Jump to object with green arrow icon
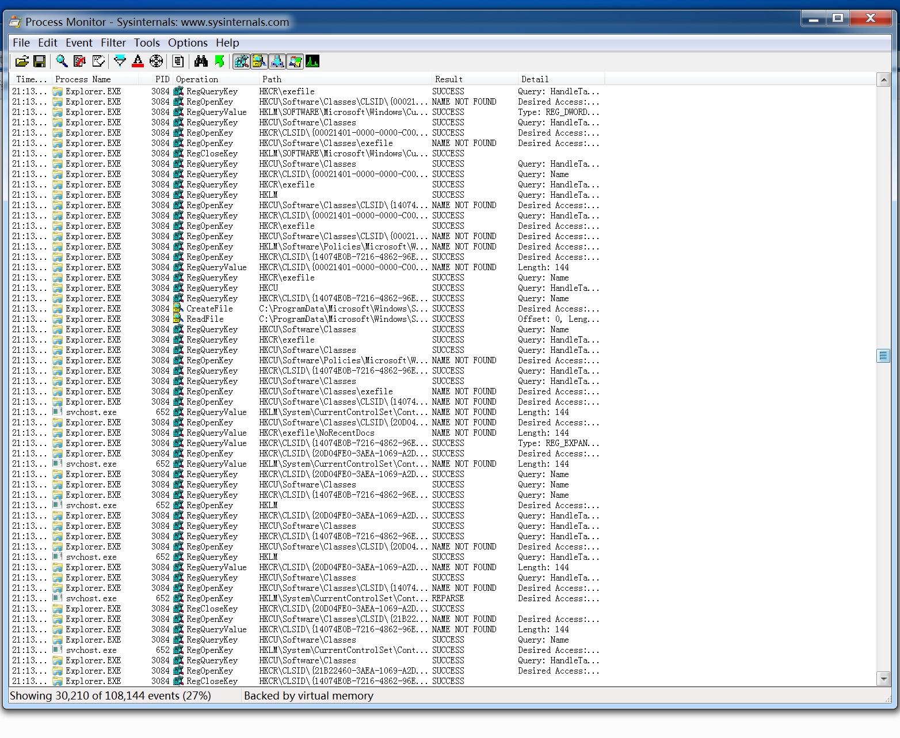This screenshot has height=738, width=900. click(x=219, y=61)
